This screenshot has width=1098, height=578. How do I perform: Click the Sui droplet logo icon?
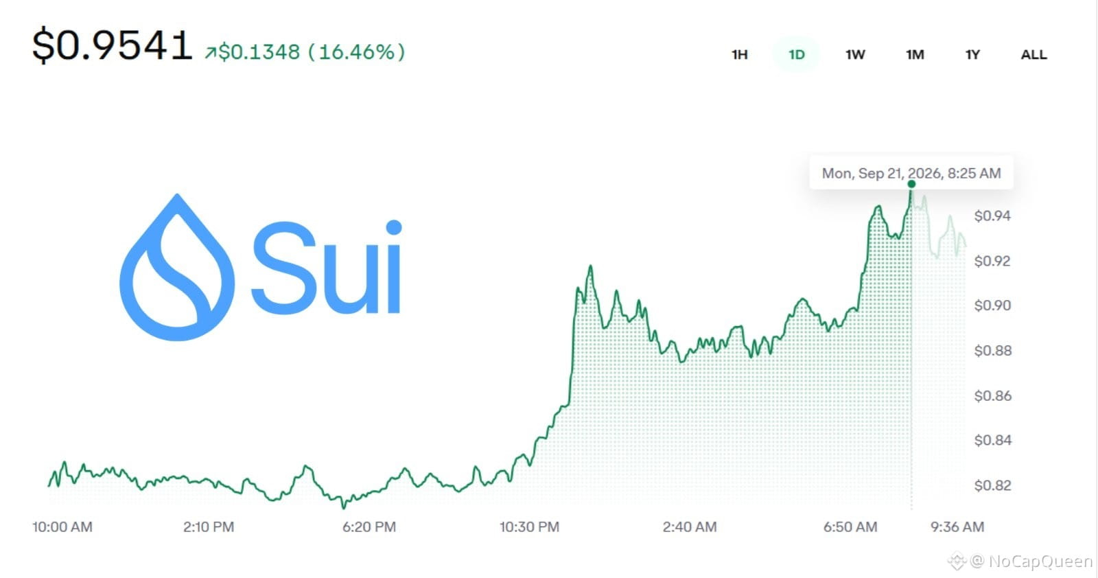[x=177, y=267]
